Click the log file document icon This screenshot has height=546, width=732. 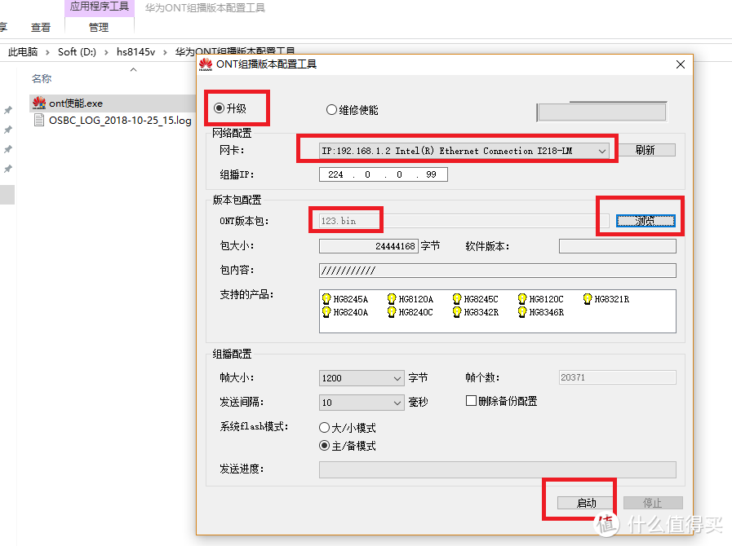coord(39,121)
